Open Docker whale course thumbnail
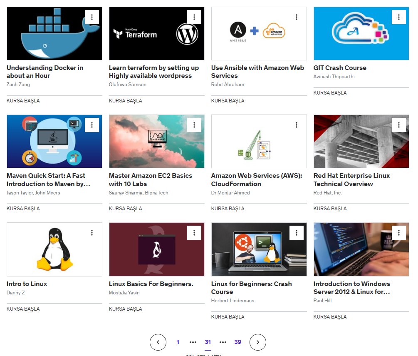 pos(54,34)
